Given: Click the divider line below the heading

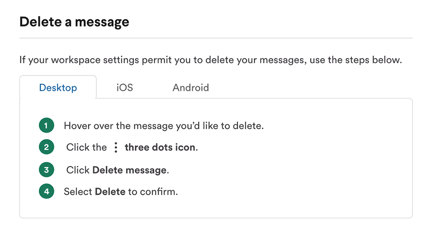Looking at the screenshot, I should click(216, 38).
